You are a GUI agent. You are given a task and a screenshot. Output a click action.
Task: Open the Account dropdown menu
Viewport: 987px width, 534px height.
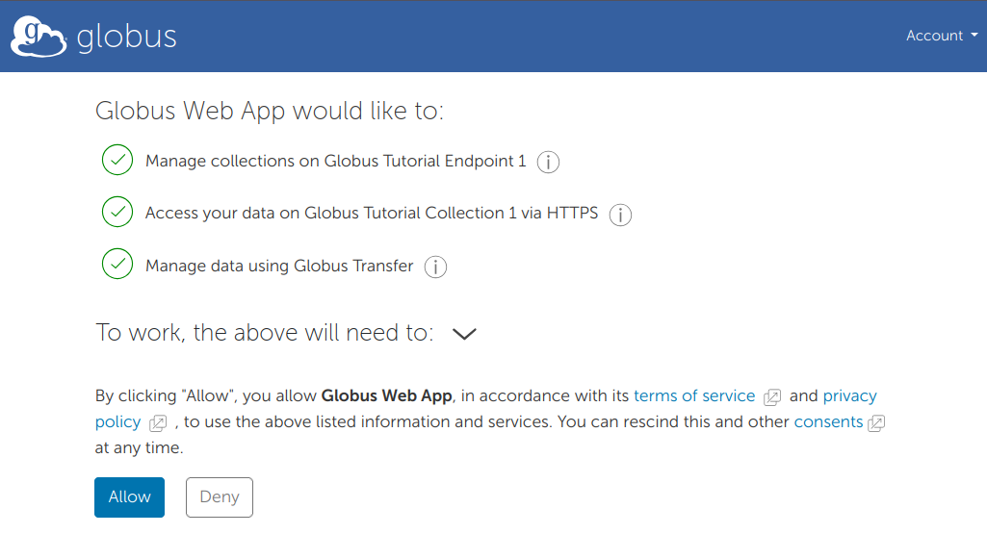pos(941,36)
